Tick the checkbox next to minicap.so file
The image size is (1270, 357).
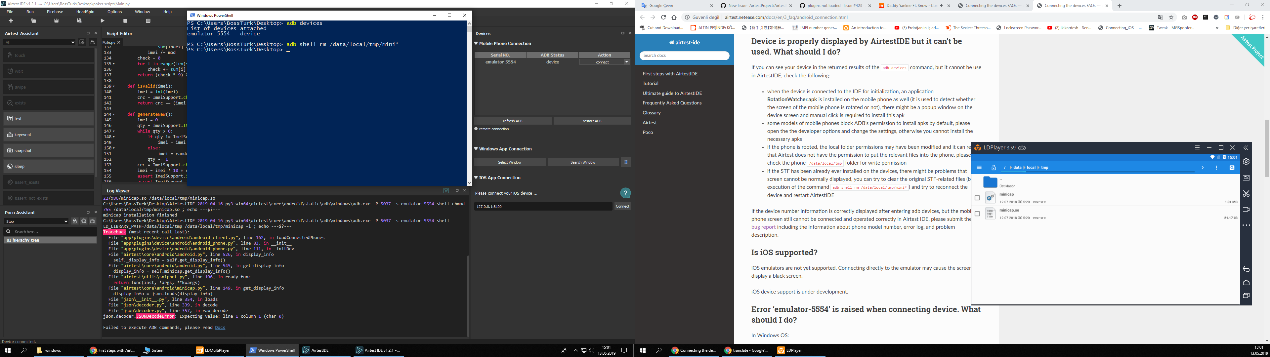[x=977, y=214]
